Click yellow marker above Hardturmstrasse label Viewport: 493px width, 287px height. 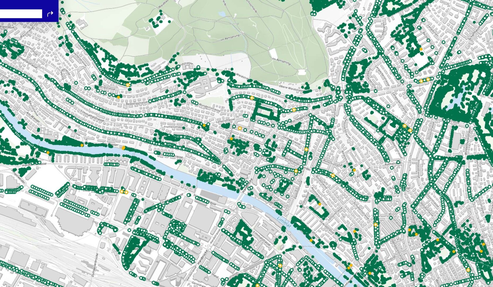[48, 153]
